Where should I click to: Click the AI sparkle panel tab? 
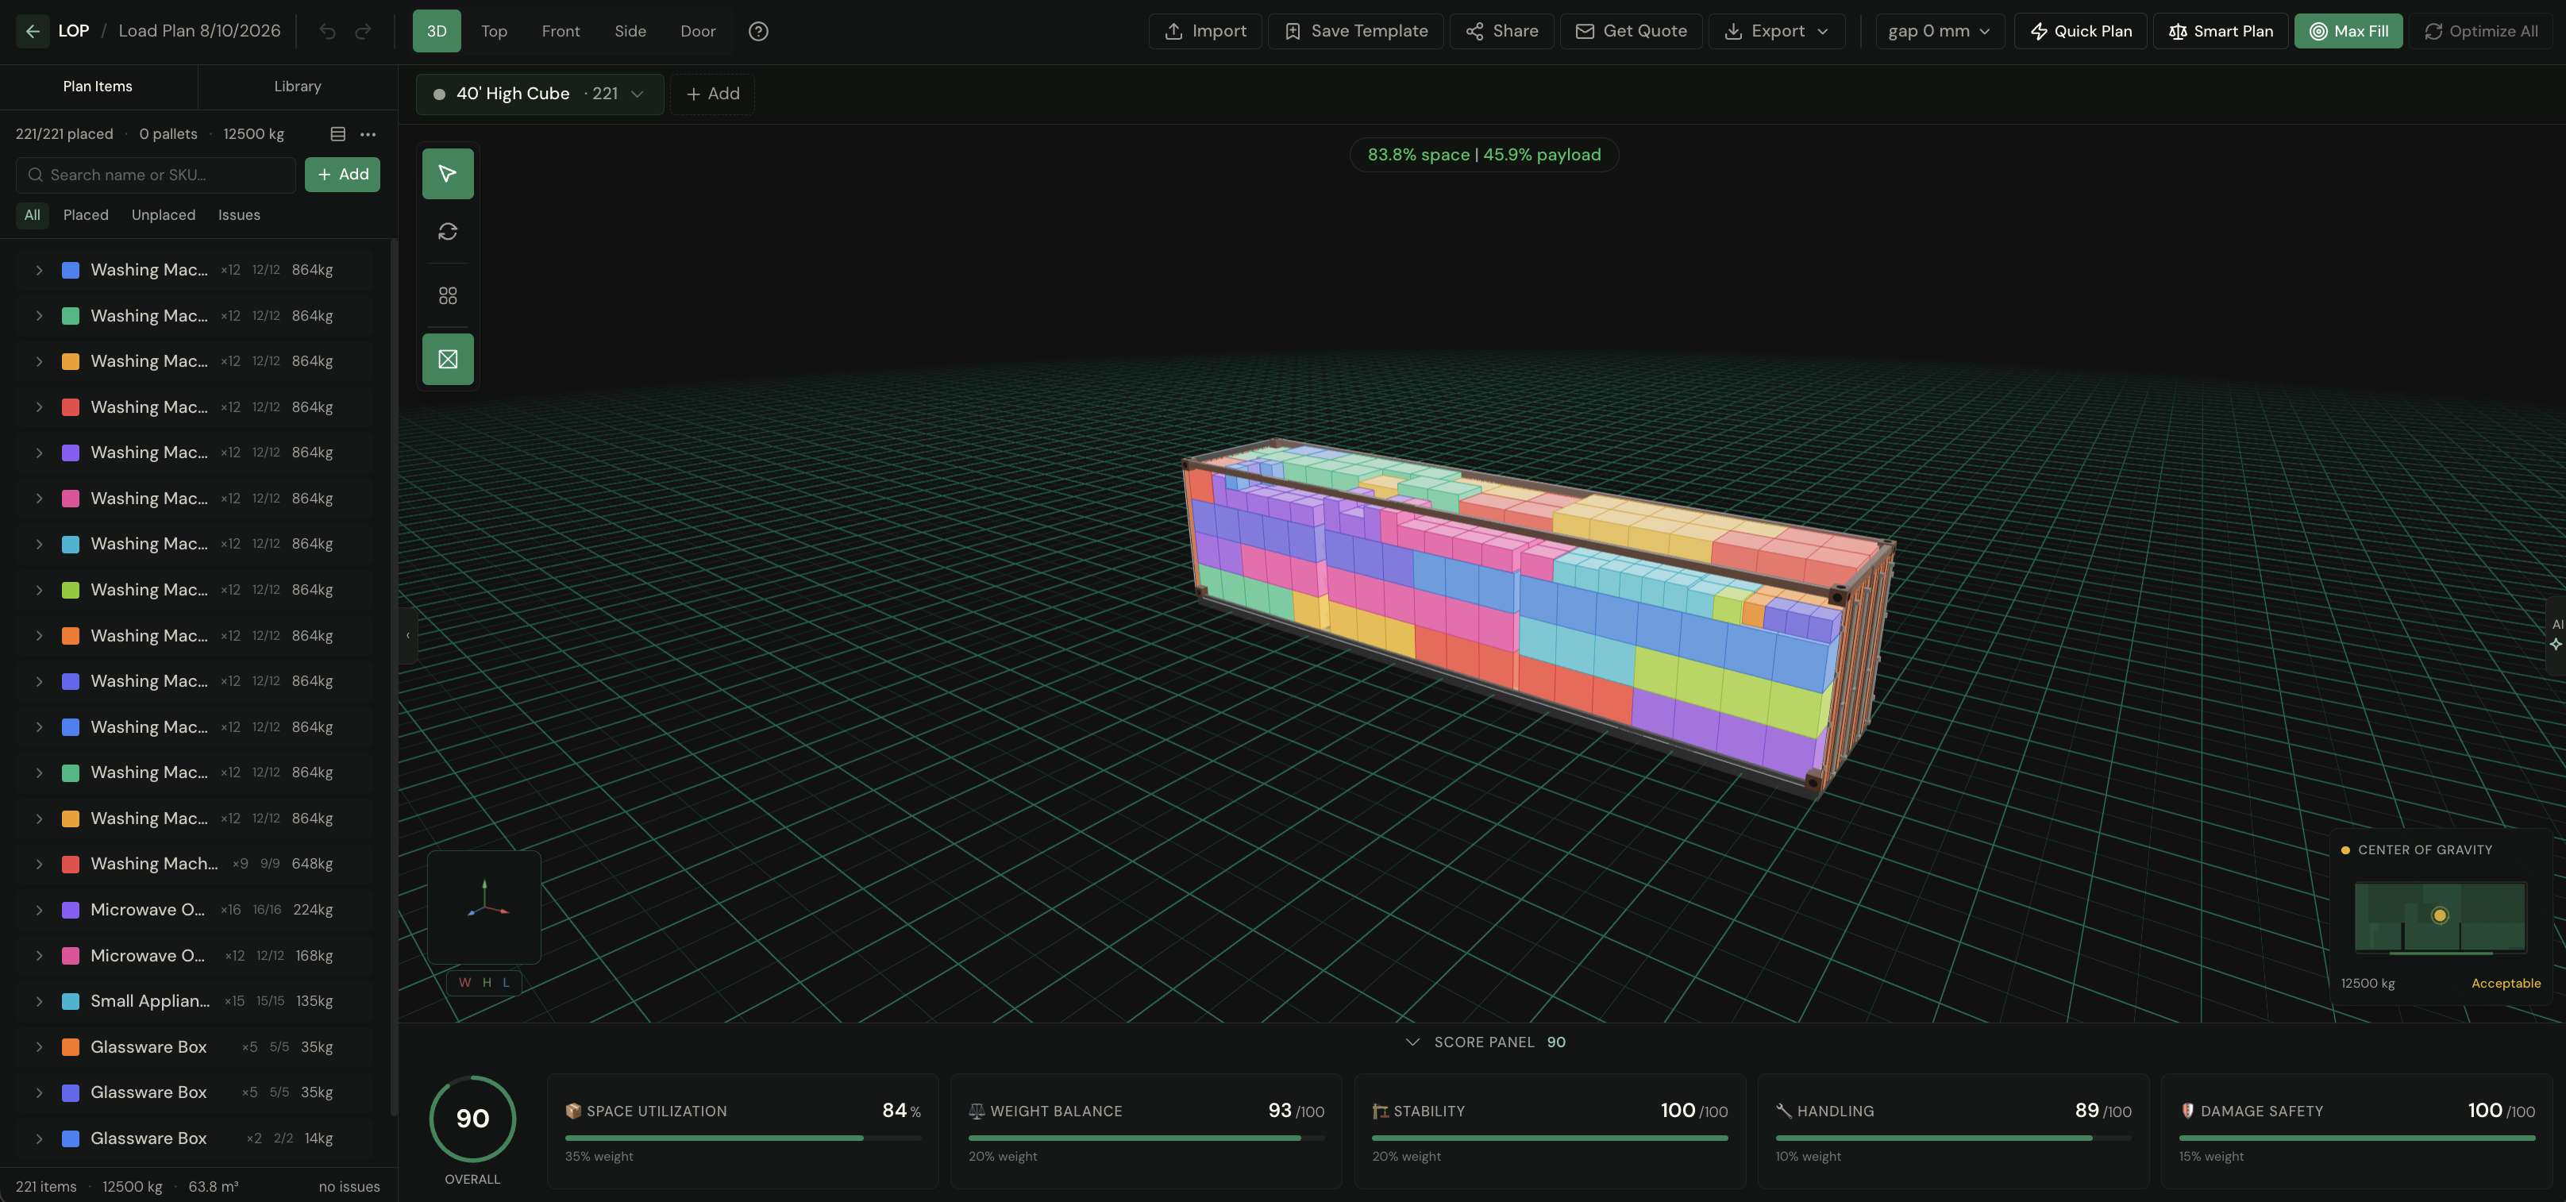[x=2556, y=634]
